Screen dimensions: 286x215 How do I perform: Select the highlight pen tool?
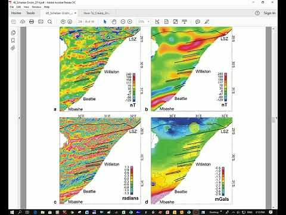click(207, 21)
